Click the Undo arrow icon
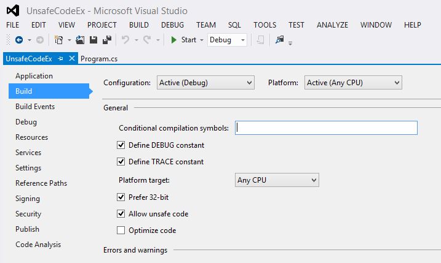Screen dimensions: 441x263 [x=125, y=40]
